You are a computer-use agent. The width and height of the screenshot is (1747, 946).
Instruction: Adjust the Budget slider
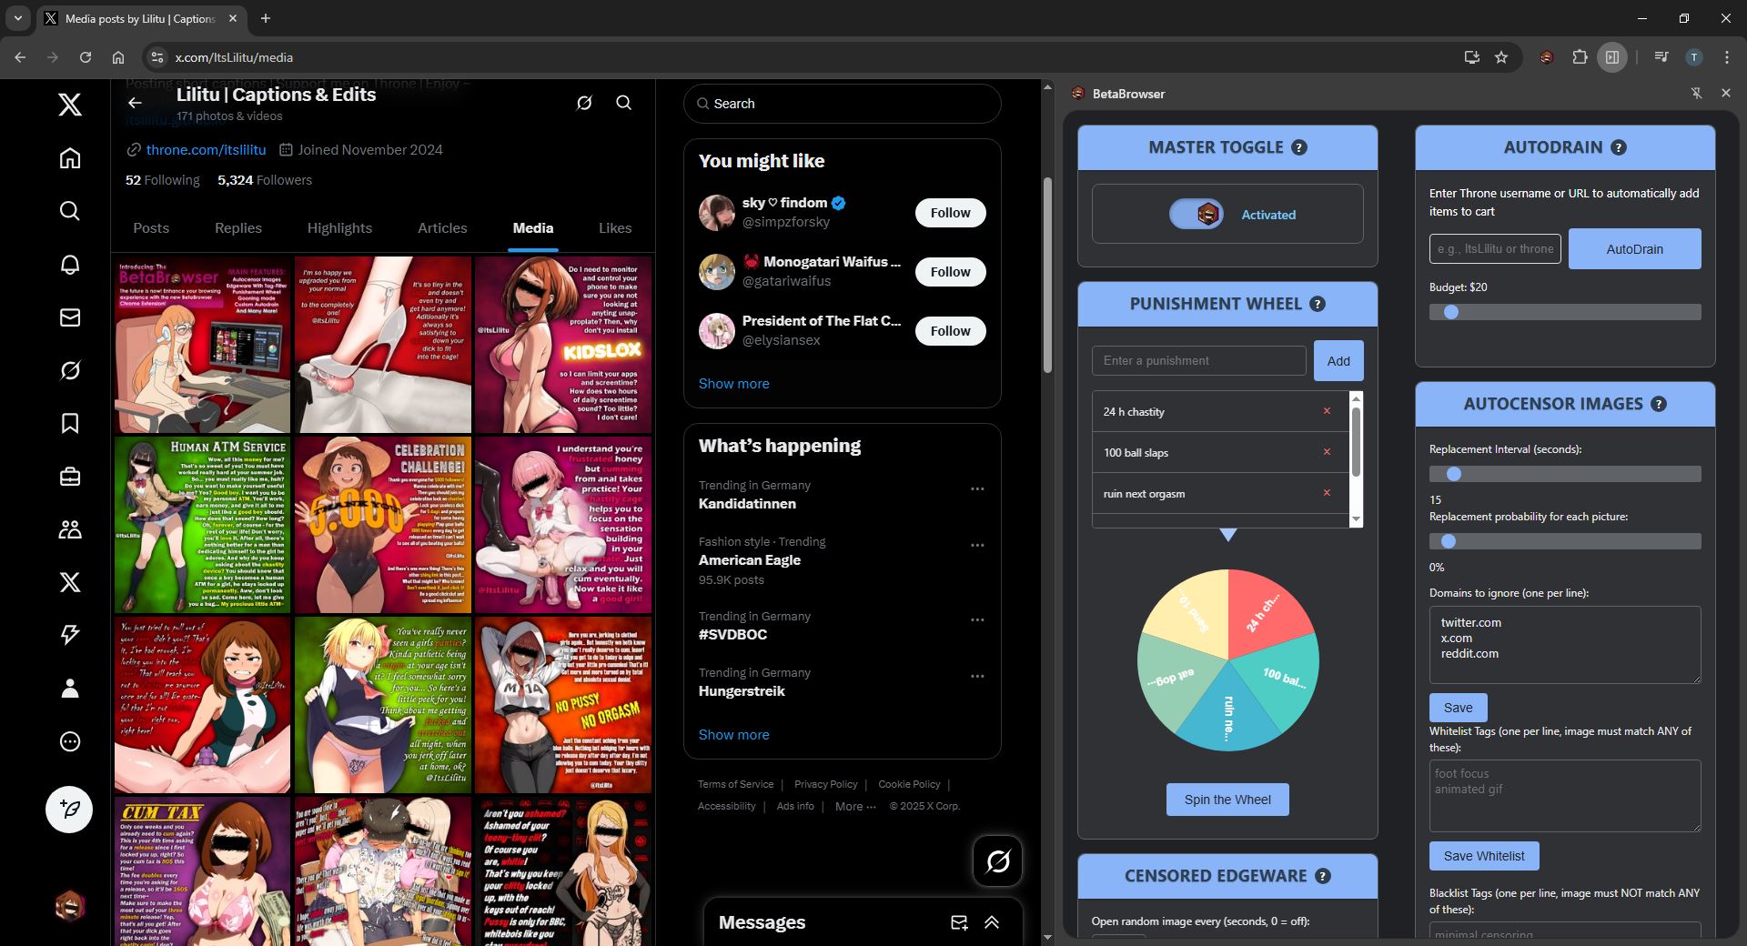coord(1564,312)
